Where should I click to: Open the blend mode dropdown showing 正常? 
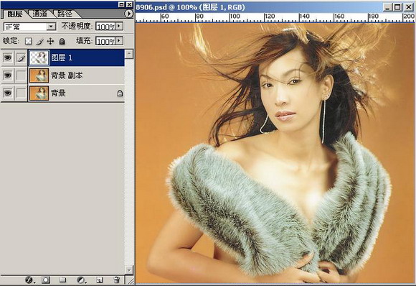tap(29, 27)
